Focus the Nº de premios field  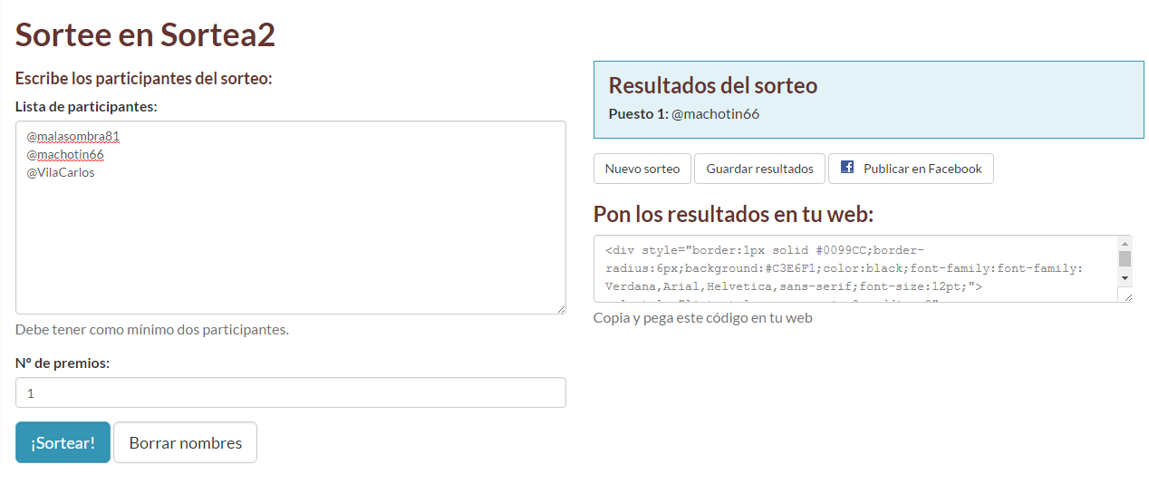click(291, 392)
